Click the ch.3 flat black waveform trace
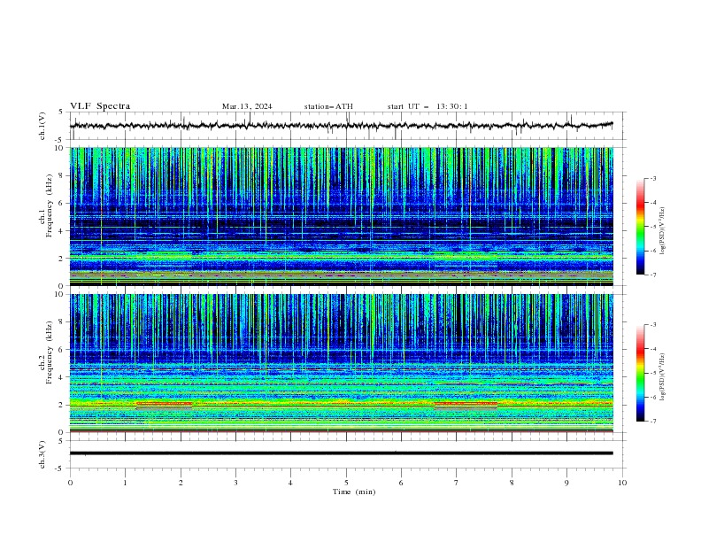The height and width of the screenshot is (542, 701). (342, 453)
